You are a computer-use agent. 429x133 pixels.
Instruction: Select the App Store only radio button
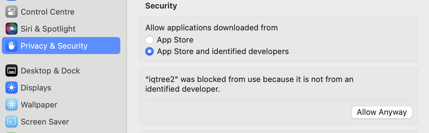pos(149,40)
